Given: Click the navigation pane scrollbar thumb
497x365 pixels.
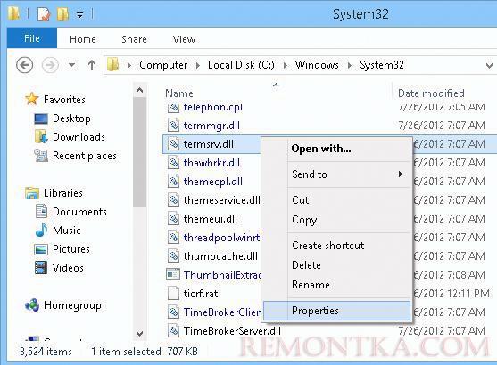Looking at the screenshot, I should [x=139, y=152].
